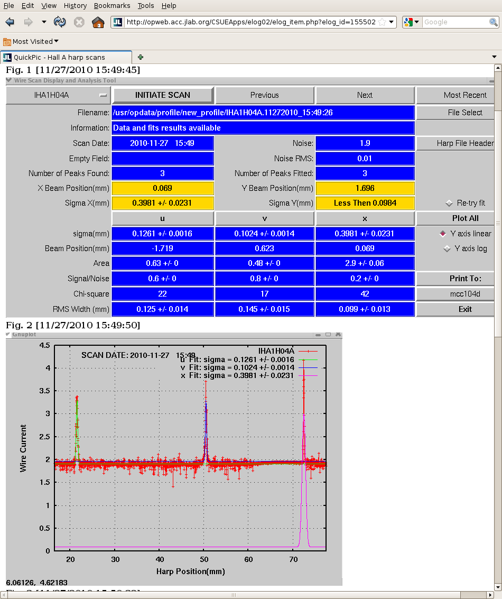Image resolution: width=502 pixels, height=599 pixels.
Task: Click the Scan Date value 2010-11-27 15:49
Action: tap(163, 143)
